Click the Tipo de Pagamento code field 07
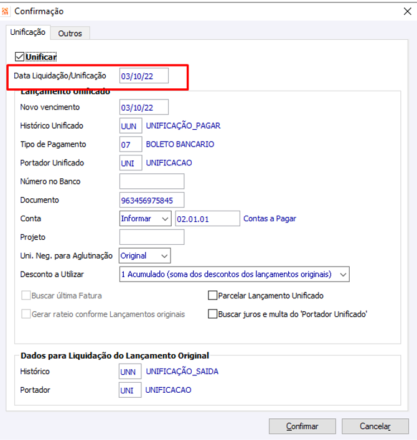Image resolution: width=417 pixels, height=440 pixels. [131, 144]
